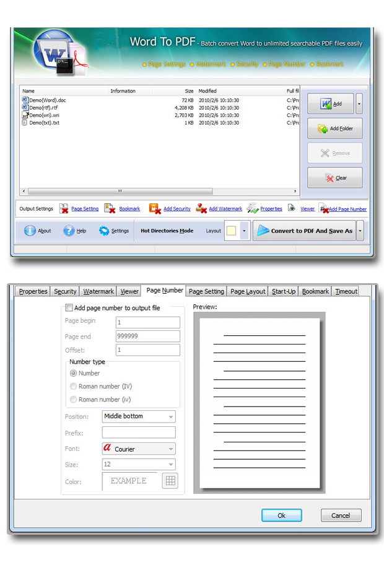Click the page preview thumbnail
Viewport: 384px width, 562px height.
tap(260, 403)
